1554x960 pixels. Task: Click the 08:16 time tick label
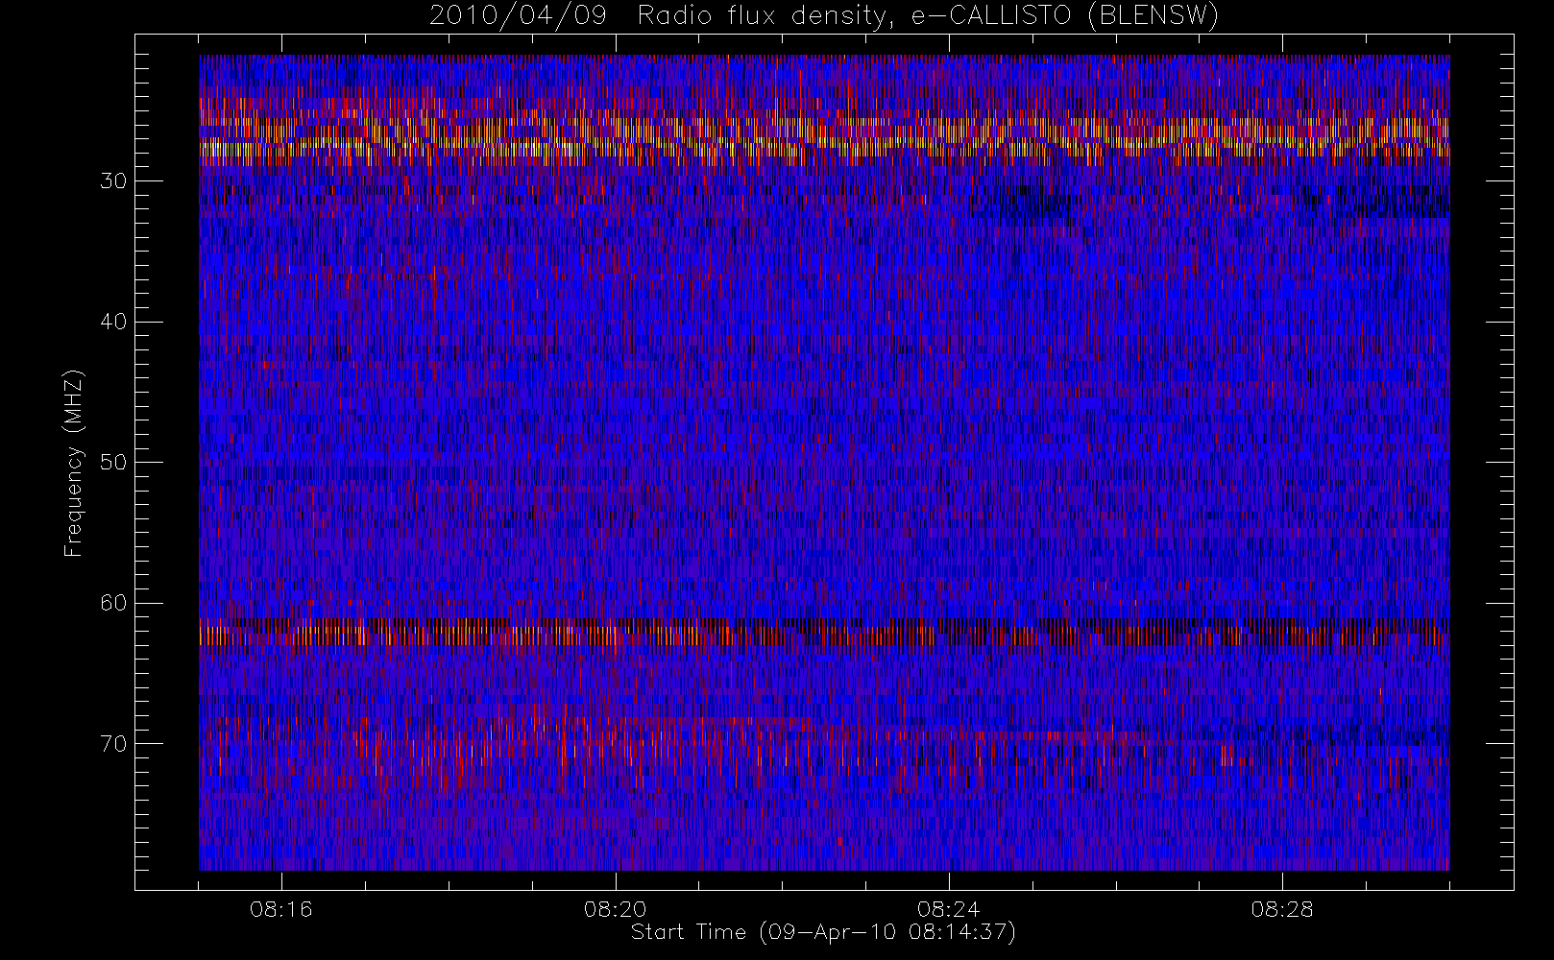pyautogui.click(x=281, y=908)
